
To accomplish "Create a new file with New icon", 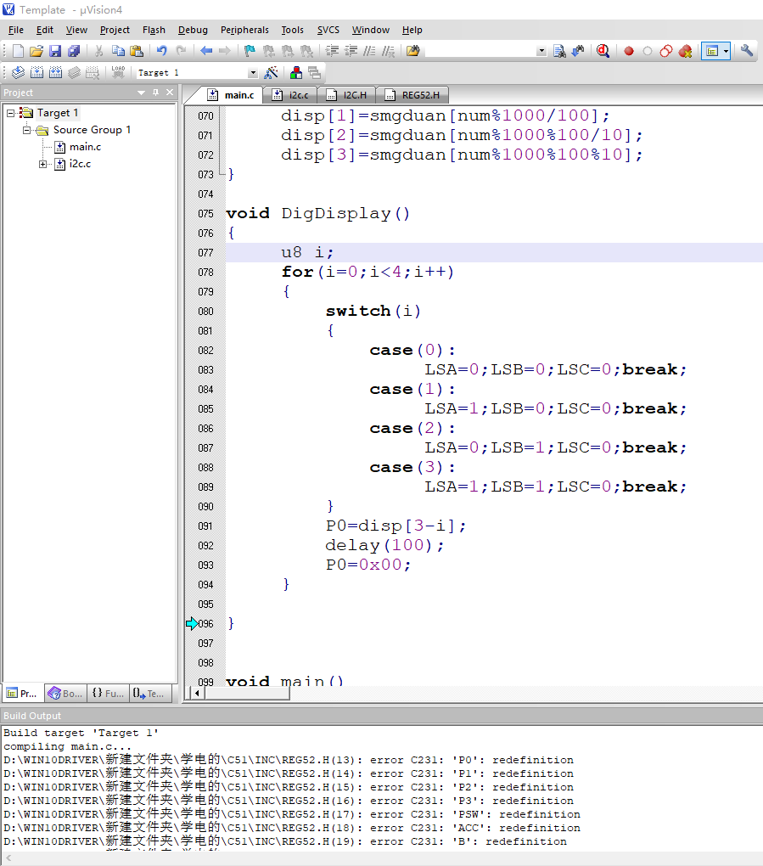I will pos(18,51).
